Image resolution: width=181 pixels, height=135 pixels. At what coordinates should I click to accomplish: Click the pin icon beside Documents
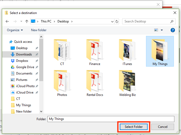[x=37, y=73]
